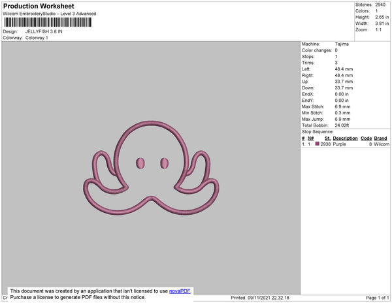Click the 'Color changes:' label
The height and width of the screenshot is (303, 392).
(x=317, y=50)
